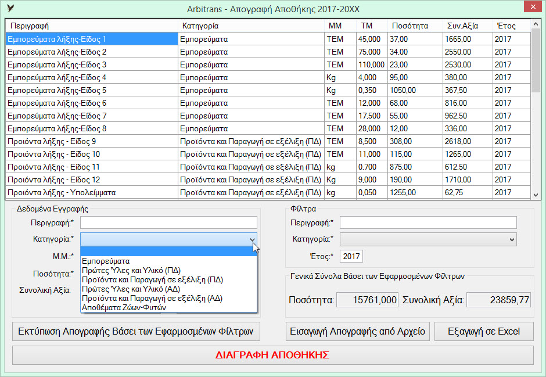Viewport: 546px width, 377px height.
Task: Close the Arbitrans window
Action: click(x=533, y=6)
